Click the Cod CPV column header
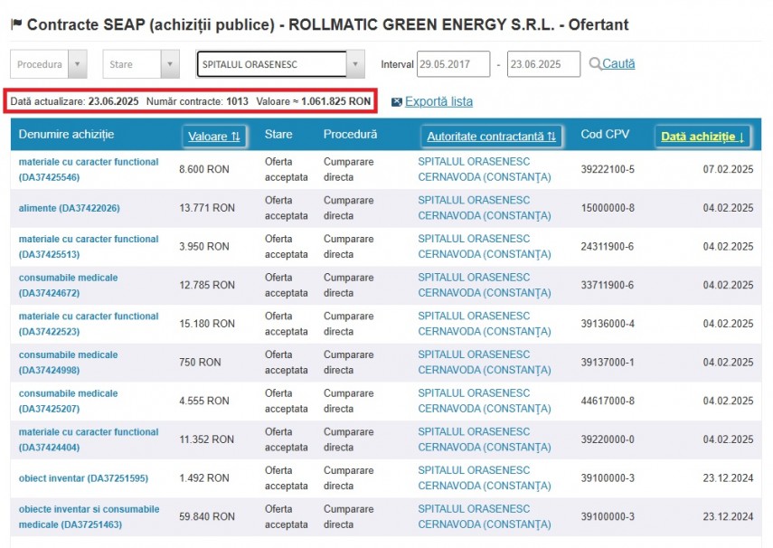 (605, 134)
